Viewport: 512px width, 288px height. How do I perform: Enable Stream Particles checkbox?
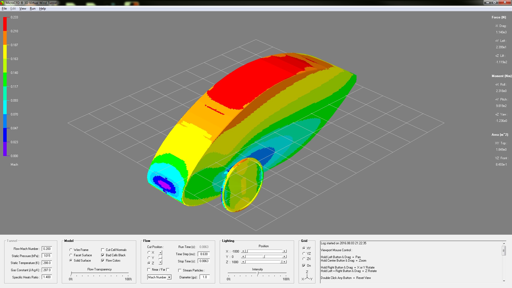180,270
